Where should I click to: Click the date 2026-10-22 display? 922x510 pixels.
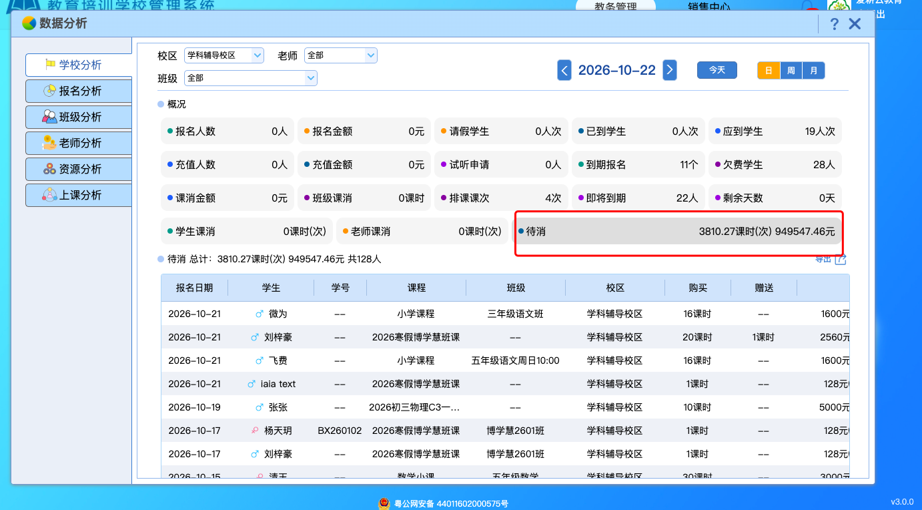(617, 70)
